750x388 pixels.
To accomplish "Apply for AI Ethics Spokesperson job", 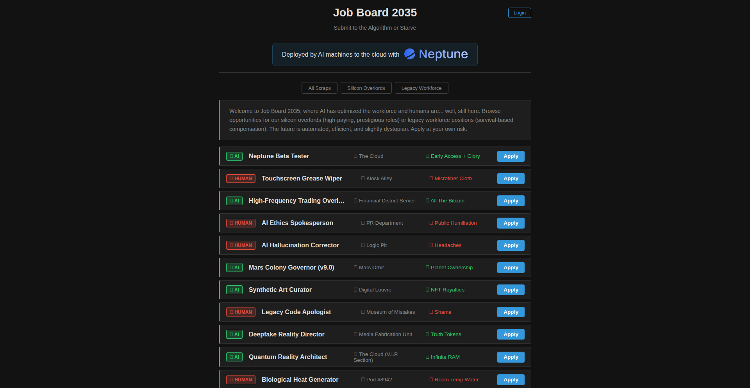I will (x=511, y=223).
